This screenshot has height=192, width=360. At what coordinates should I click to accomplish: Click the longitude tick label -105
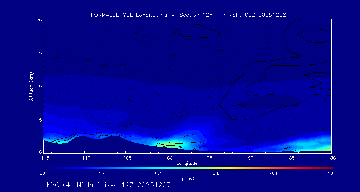point(126,158)
